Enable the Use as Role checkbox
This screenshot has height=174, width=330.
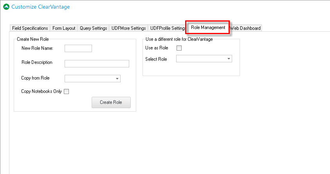(x=179, y=48)
